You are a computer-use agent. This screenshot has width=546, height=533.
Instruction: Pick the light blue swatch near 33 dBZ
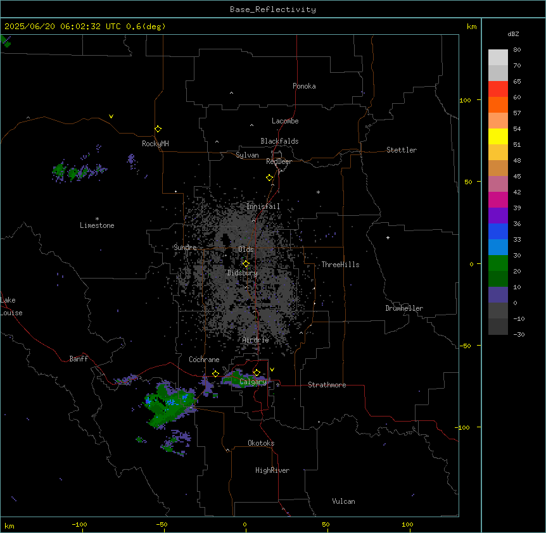tap(498, 247)
